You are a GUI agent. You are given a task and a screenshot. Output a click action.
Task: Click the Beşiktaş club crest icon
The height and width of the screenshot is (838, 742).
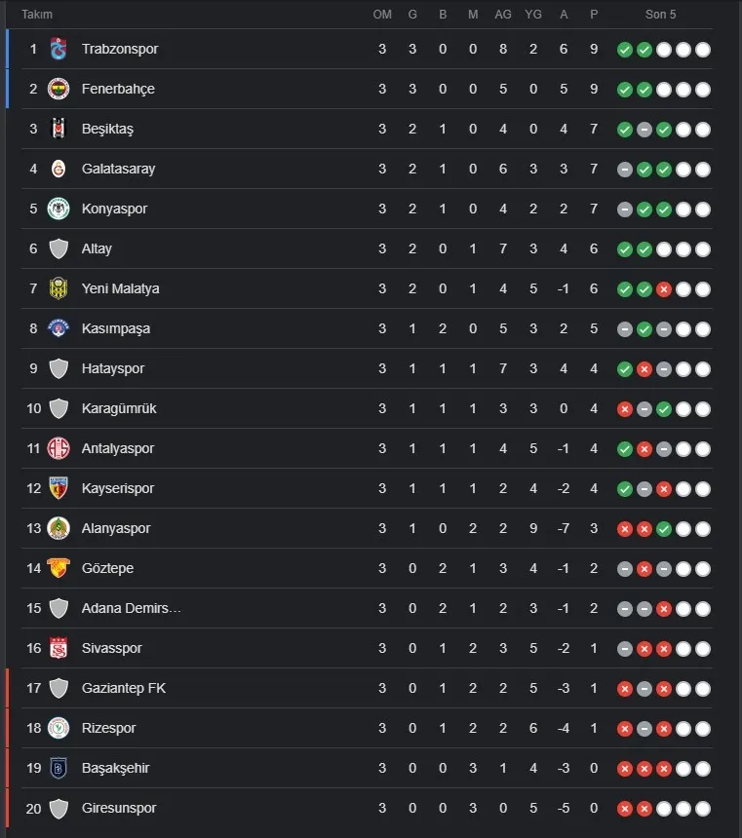(59, 129)
